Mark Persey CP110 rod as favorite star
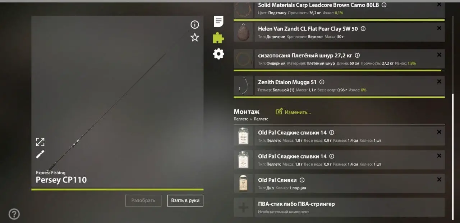Screen dimensions: 460x223 (x=195, y=37)
